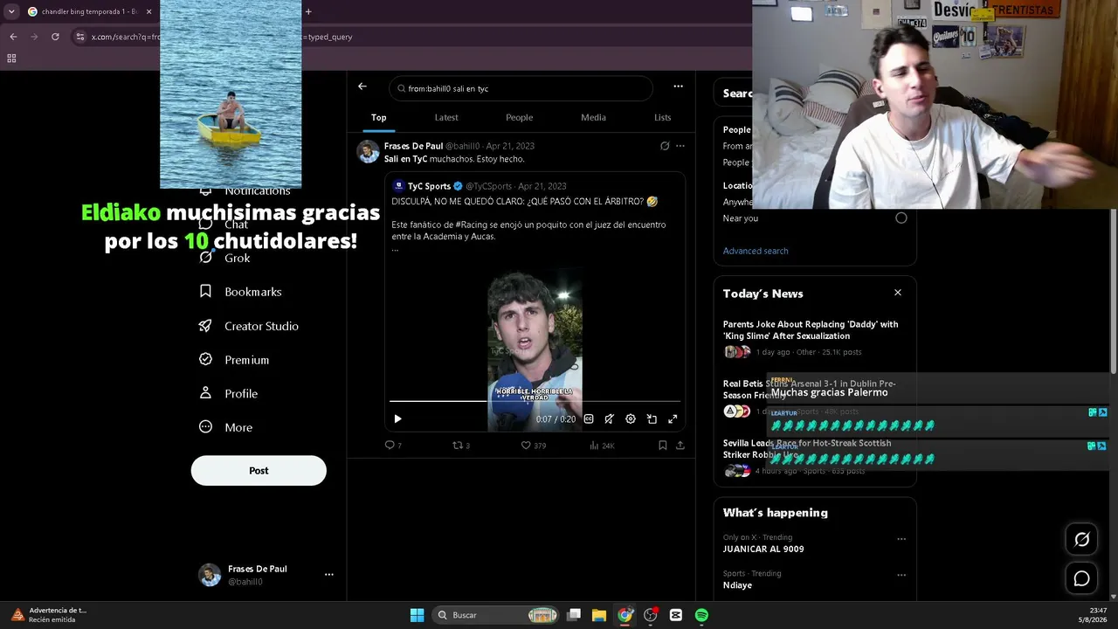The height and width of the screenshot is (629, 1118).
Task: Click the search box with from:bahill0 query
Action: (x=521, y=89)
